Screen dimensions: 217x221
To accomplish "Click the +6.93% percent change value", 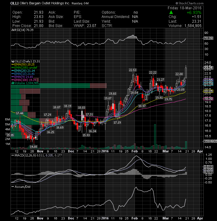I will tap(194, 12).
